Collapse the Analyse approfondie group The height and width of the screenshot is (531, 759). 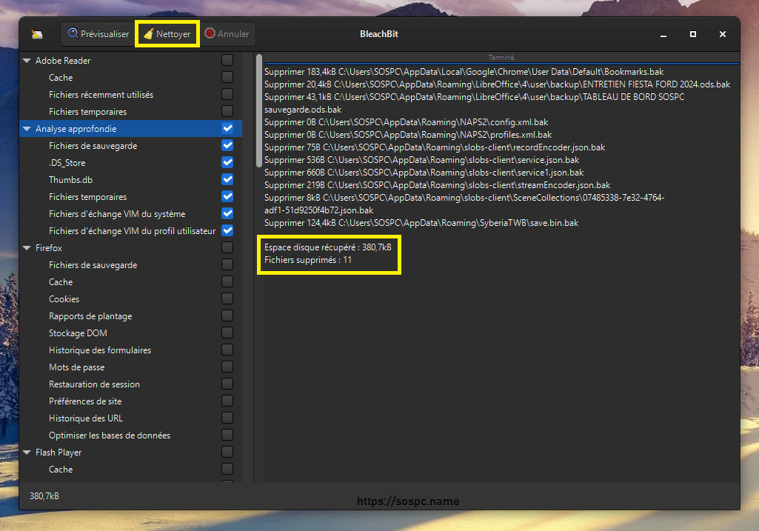click(27, 129)
